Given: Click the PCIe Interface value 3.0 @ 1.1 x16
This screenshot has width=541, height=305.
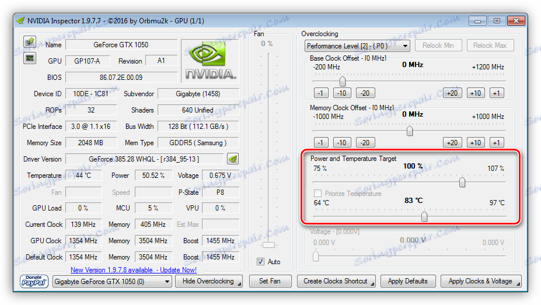Looking at the screenshot, I should [90, 127].
